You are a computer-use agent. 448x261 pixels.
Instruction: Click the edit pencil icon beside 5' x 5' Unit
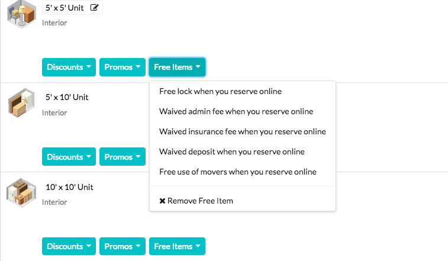(94, 8)
